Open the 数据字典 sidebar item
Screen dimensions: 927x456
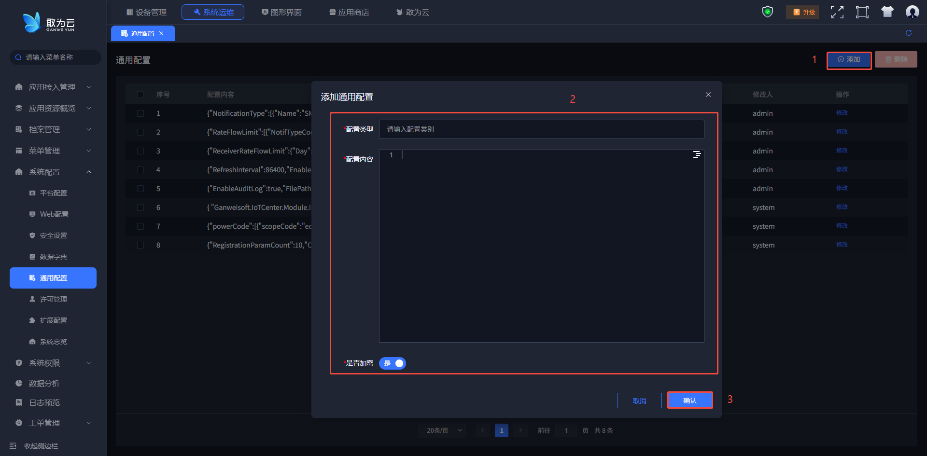[x=53, y=257]
